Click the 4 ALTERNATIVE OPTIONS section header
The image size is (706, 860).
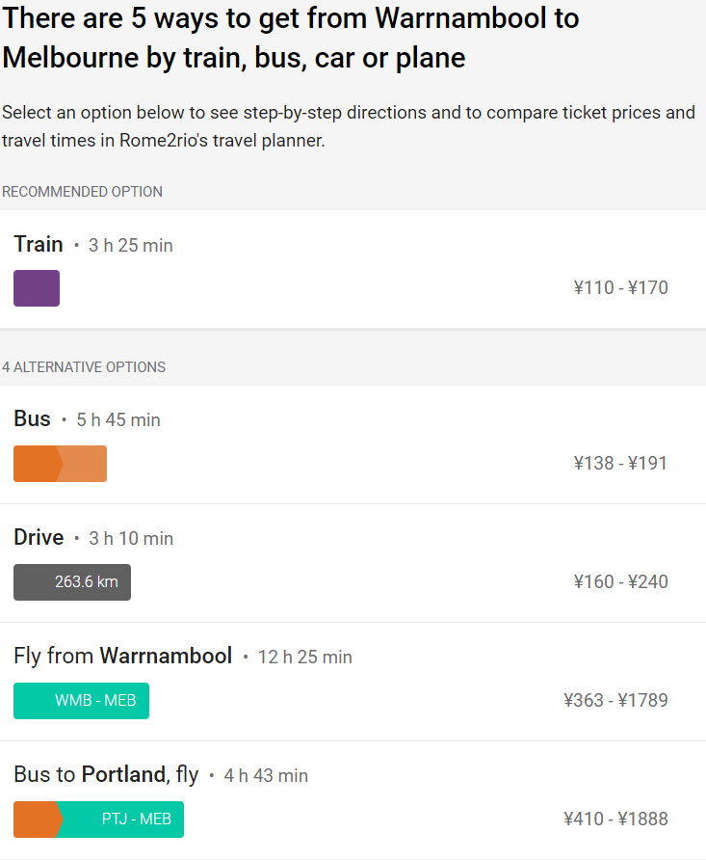click(x=84, y=367)
